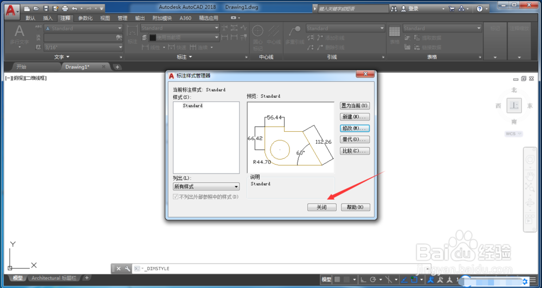Viewport: 542px width, 288px height.
Task: Click the Center Mark tool
Action: click(x=258, y=37)
